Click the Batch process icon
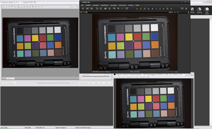This screenshot has height=129, width=212. click(x=207, y=9)
